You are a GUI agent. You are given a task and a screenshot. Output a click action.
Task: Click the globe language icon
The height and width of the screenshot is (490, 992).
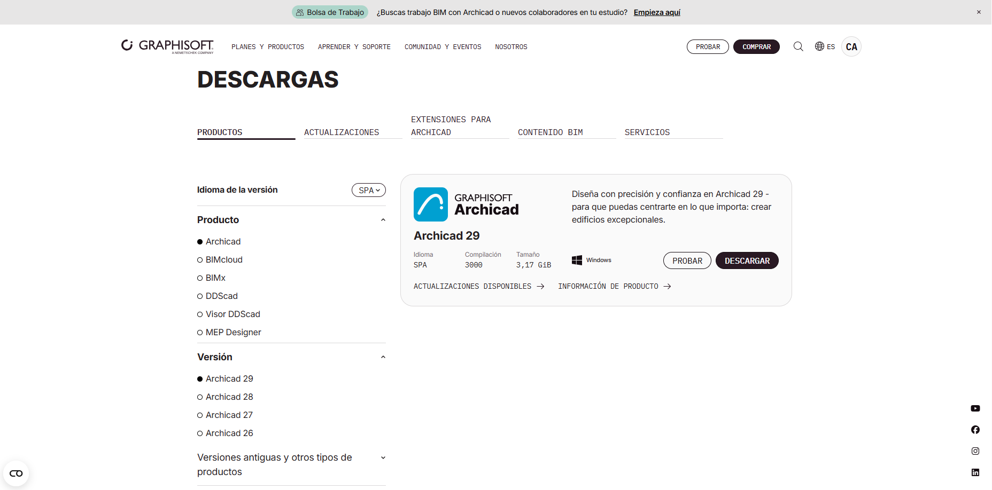(x=819, y=46)
